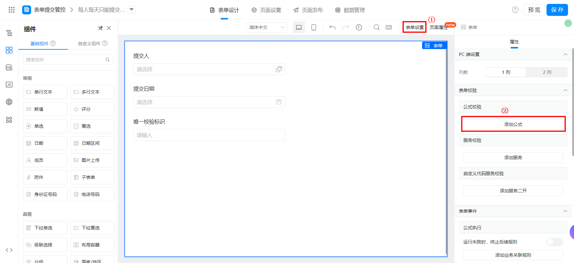The image size is (574, 263).
Task: Open 页面属性 panel
Action: [439, 27]
